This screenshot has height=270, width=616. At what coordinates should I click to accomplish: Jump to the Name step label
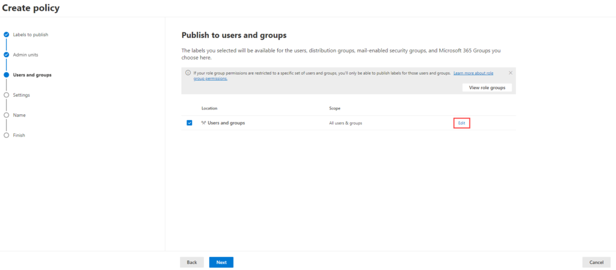click(x=19, y=115)
